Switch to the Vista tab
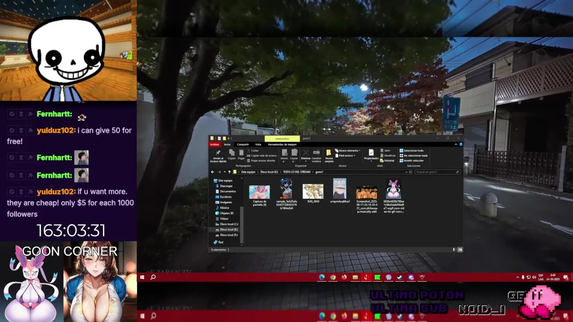Screen dimensions: 573x322 (x=258, y=144)
